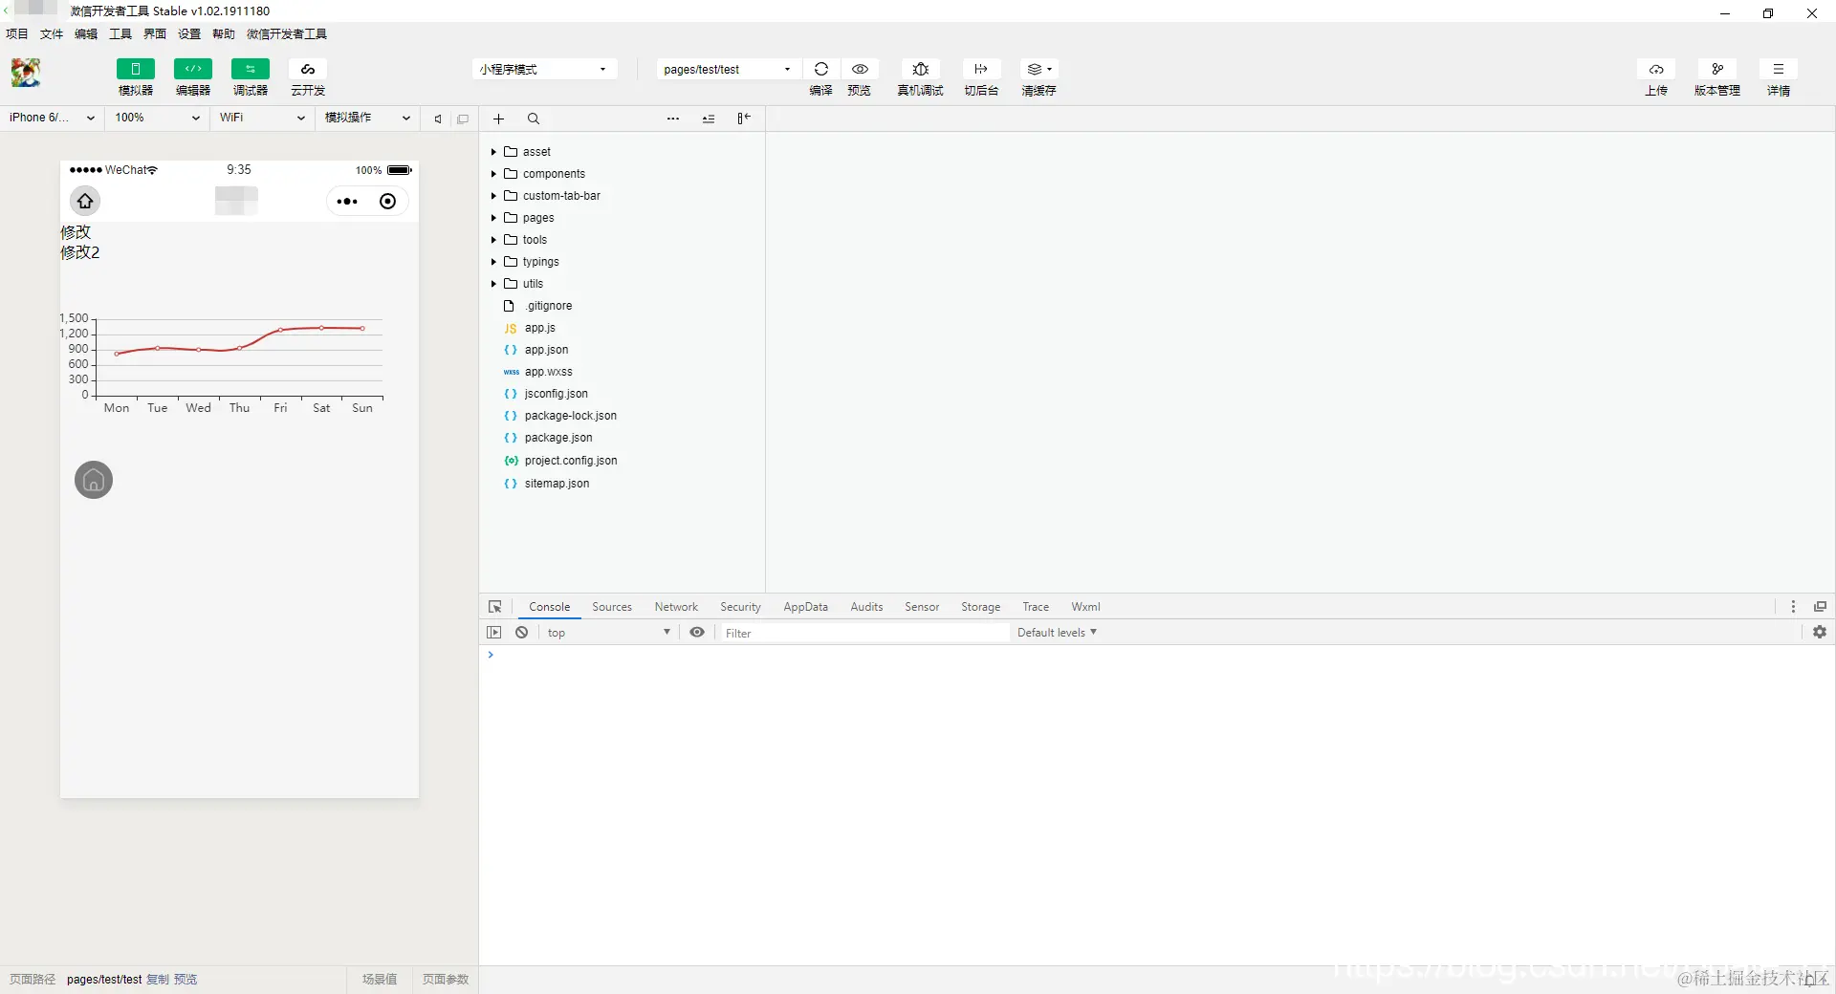Click the devtools more options dots
The image size is (1836, 994).
click(1793, 607)
